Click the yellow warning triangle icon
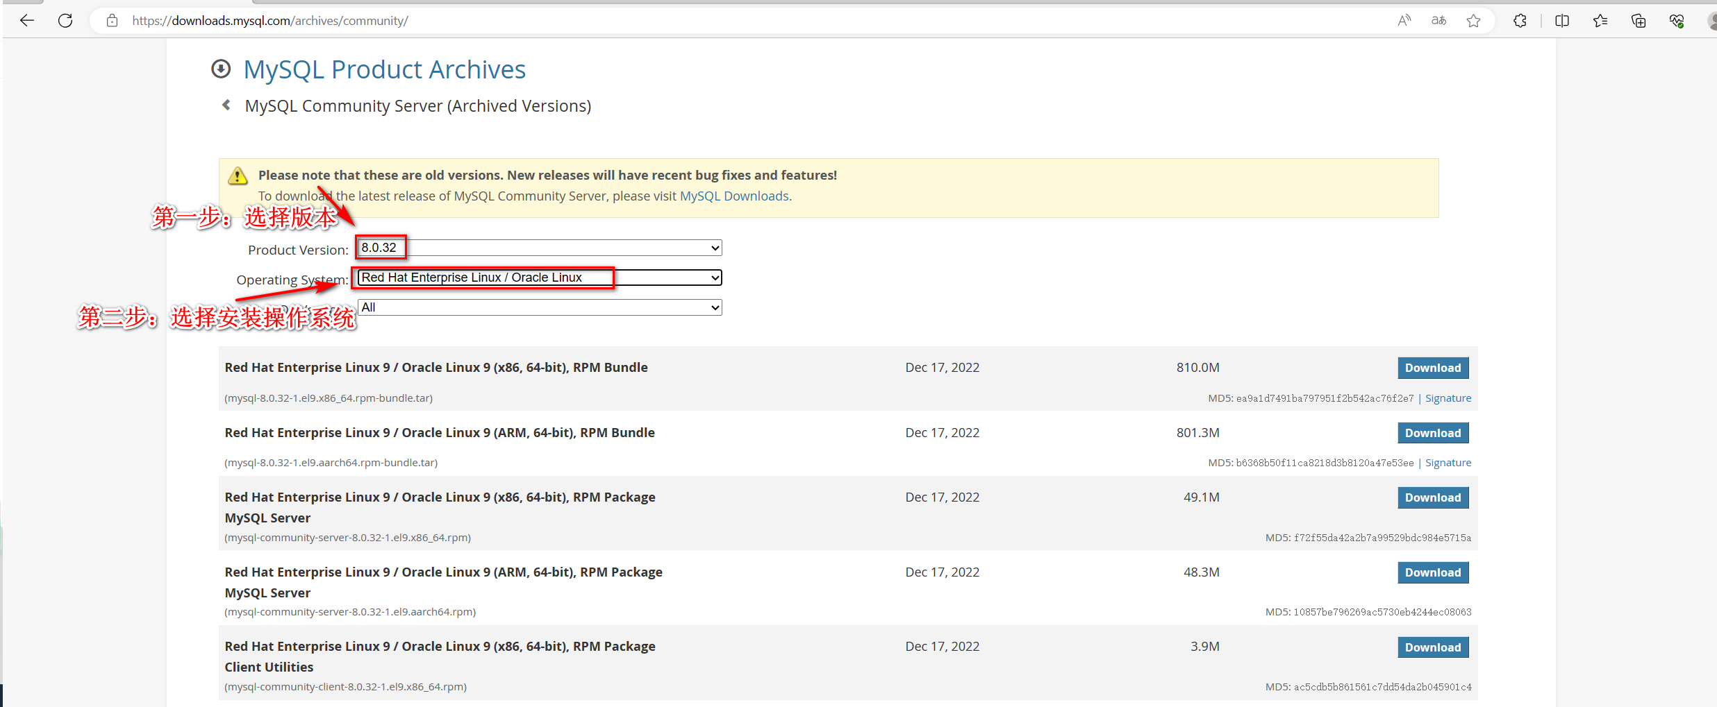This screenshot has width=1717, height=707. [238, 176]
